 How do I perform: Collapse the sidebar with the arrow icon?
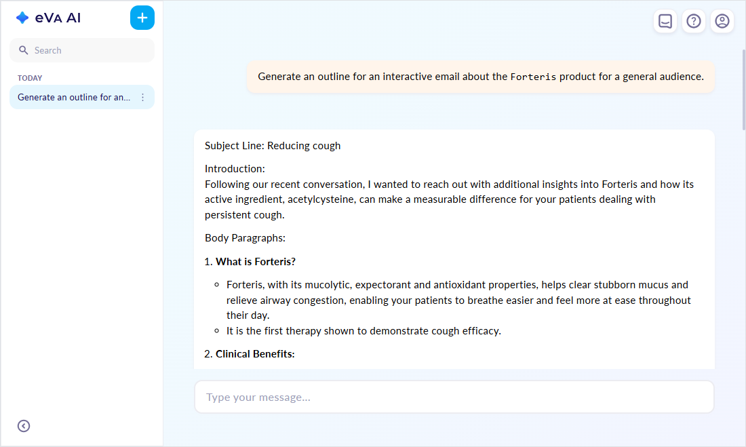click(x=24, y=426)
